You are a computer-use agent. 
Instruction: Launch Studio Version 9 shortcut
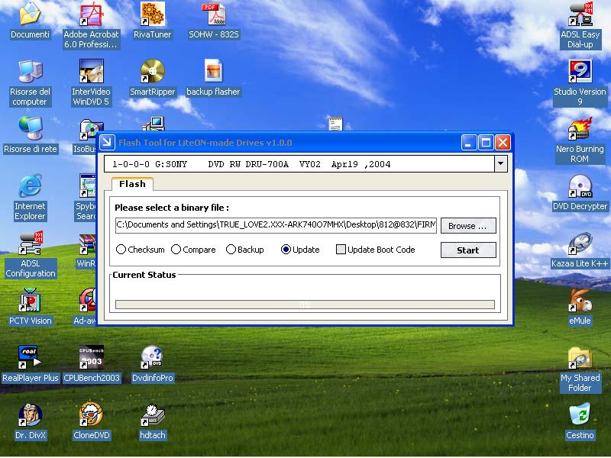click(x=580, y=71)
